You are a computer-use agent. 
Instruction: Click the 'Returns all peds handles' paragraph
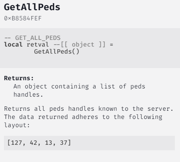[x=89, y=117]
